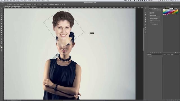180x101 pixels.
Task: Select the Quick Selection tool
Action: 1,14
